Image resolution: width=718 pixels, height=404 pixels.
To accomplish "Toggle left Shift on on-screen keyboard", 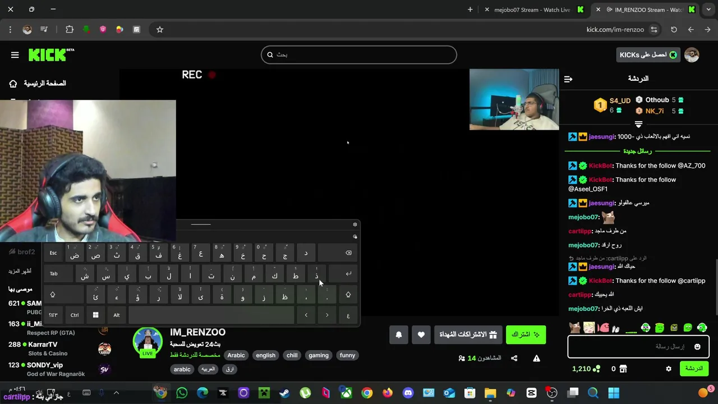I will click(x=63, y=295).
